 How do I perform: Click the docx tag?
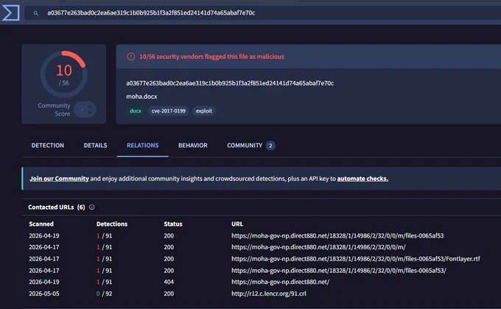tap(136, 111)
